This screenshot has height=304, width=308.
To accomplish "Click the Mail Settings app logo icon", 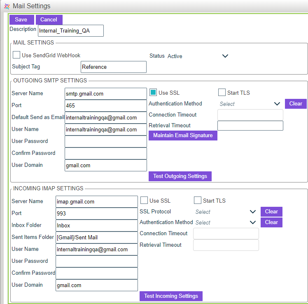I will click(7, 6).
